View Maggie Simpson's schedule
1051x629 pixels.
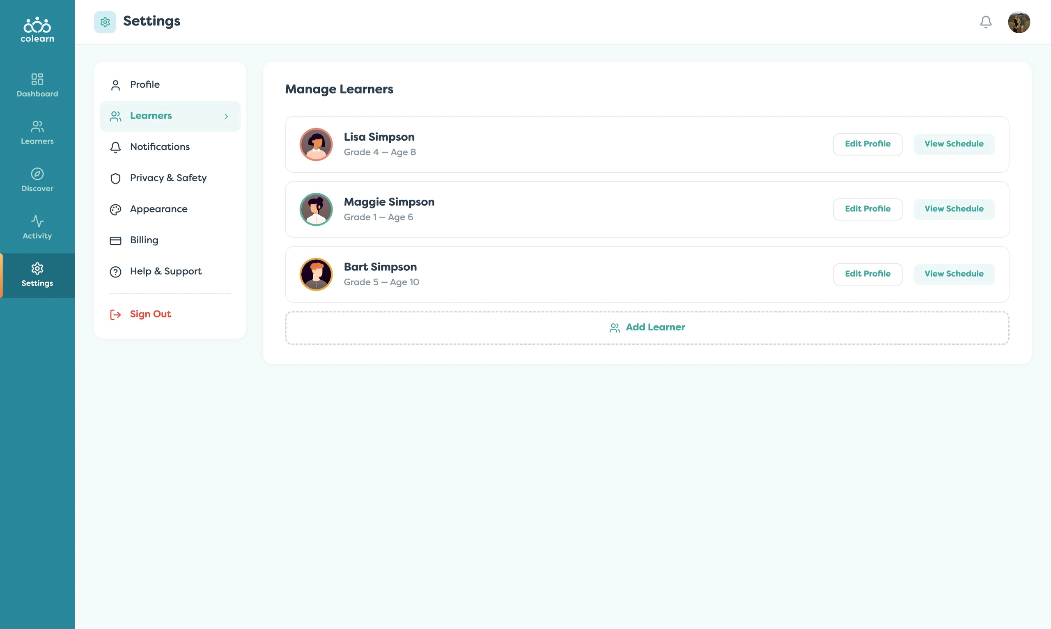[x=954, y=209]
